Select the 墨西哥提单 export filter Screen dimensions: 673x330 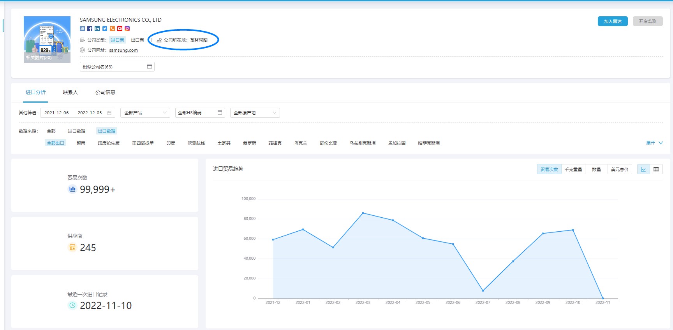pyautogui.click(x=143, y=143)
